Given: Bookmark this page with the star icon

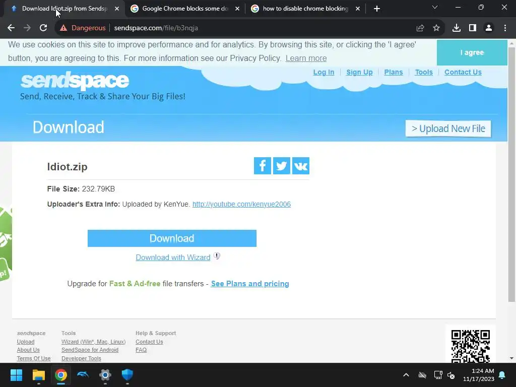Looking at the screenshot, I should (x=436, y=28).
